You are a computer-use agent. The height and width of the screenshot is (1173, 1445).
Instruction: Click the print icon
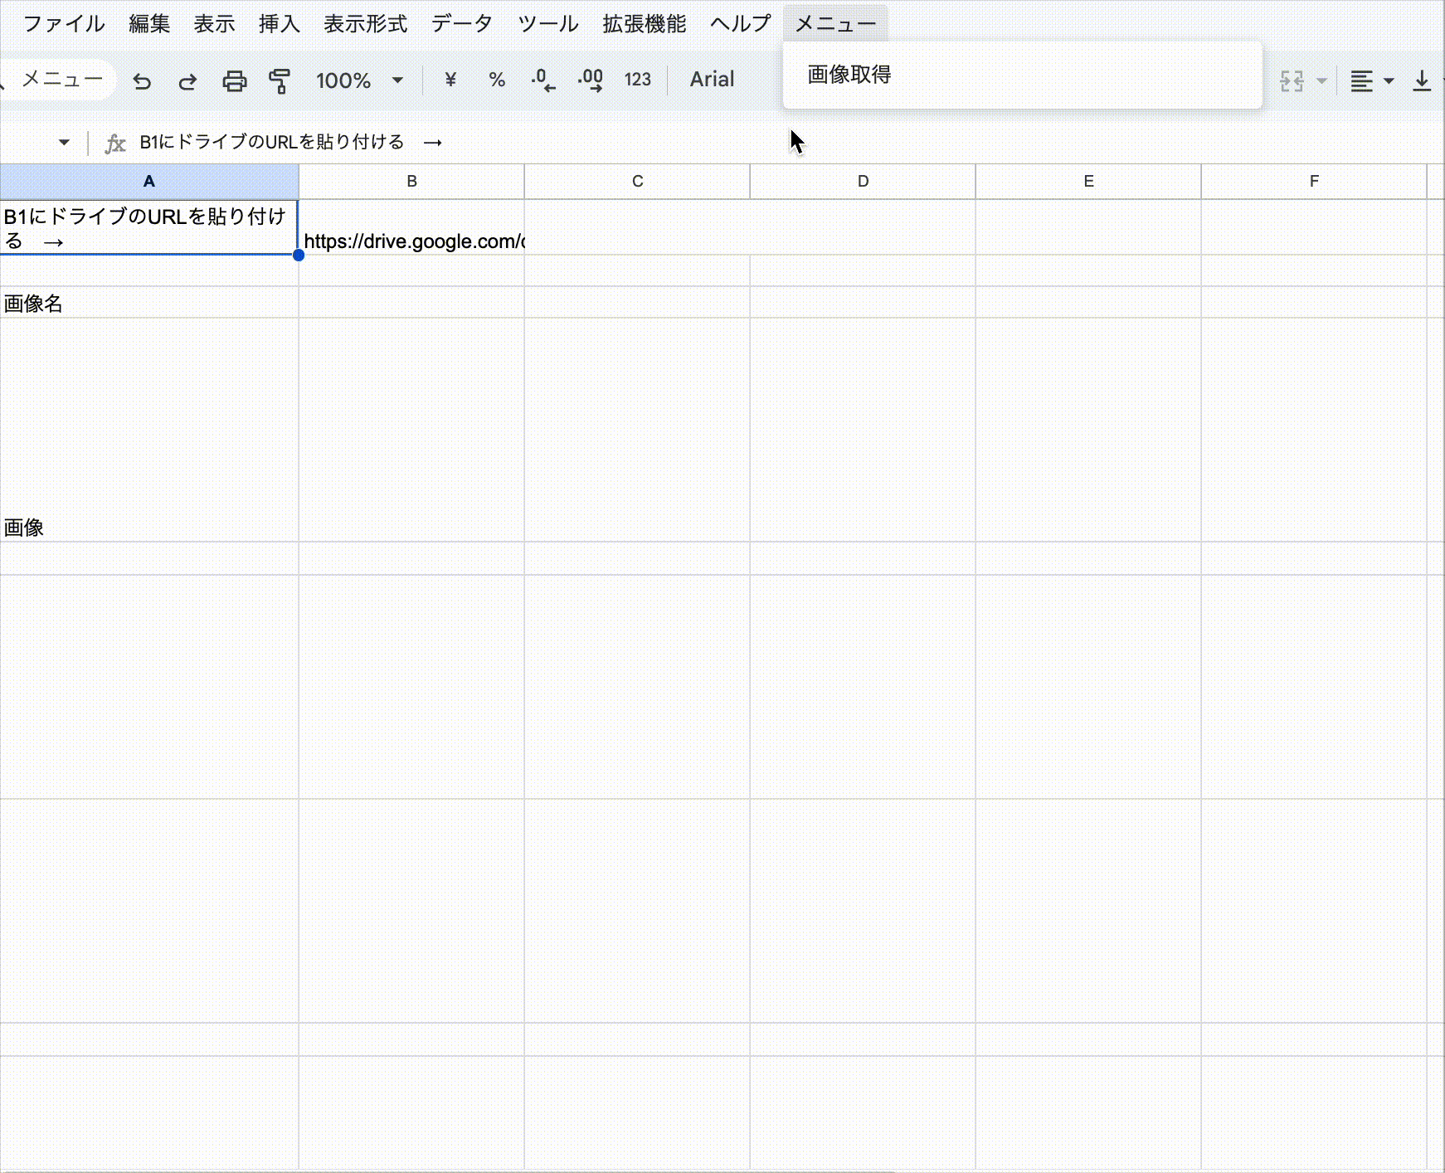[x=235, y=80]
